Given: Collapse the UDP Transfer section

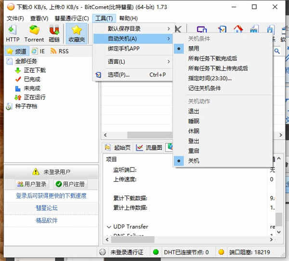Looking at the screenshot, I should pos(109,227).
